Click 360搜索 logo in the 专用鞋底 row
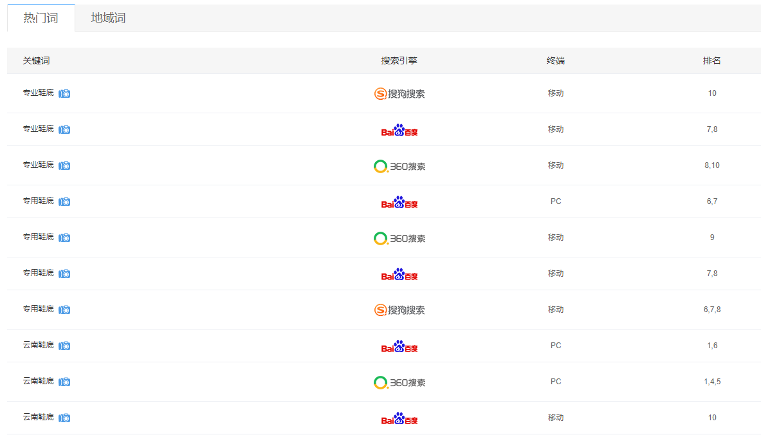The height and width of the screenshot is (437, 761). click(399, 238)
